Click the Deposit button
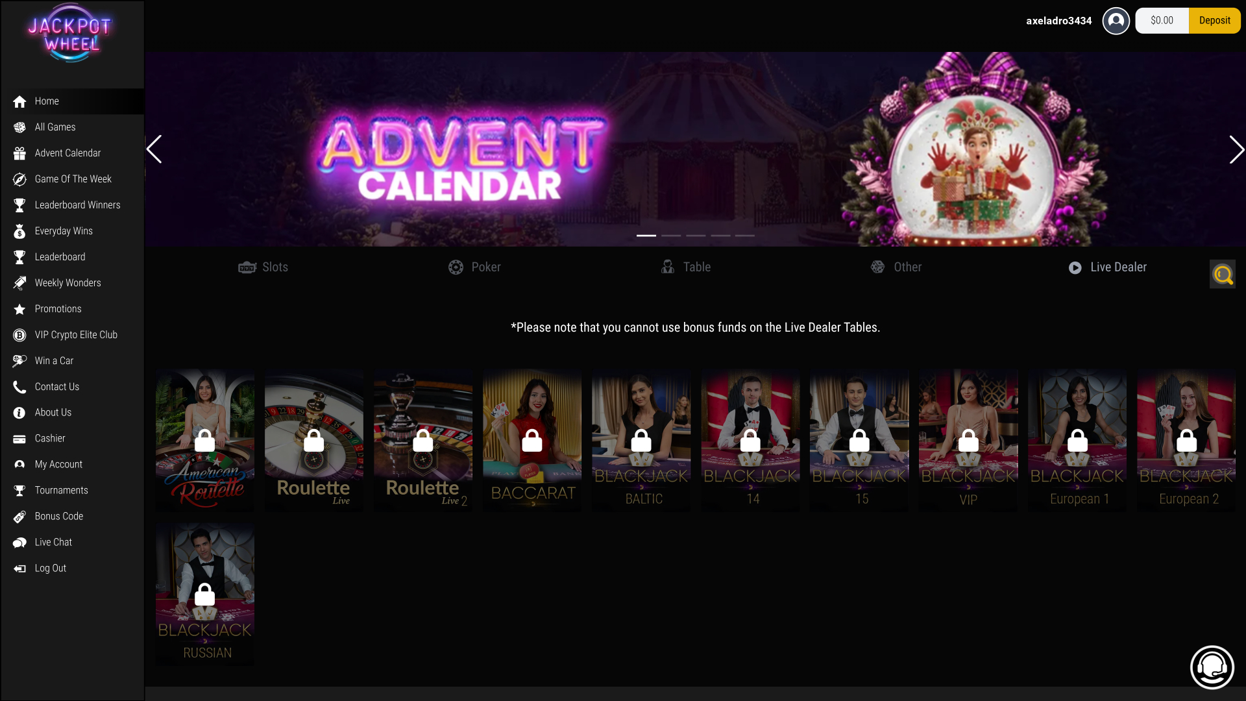This screenshot has height=701, width=1246. (1214, 20)
